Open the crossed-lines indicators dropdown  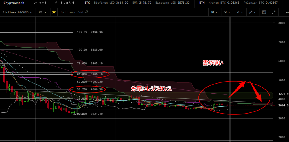227,12
